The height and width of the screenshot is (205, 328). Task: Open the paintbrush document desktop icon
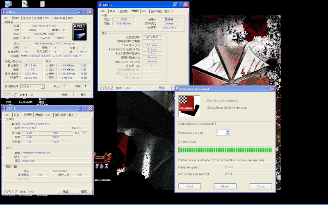[25, 4]
